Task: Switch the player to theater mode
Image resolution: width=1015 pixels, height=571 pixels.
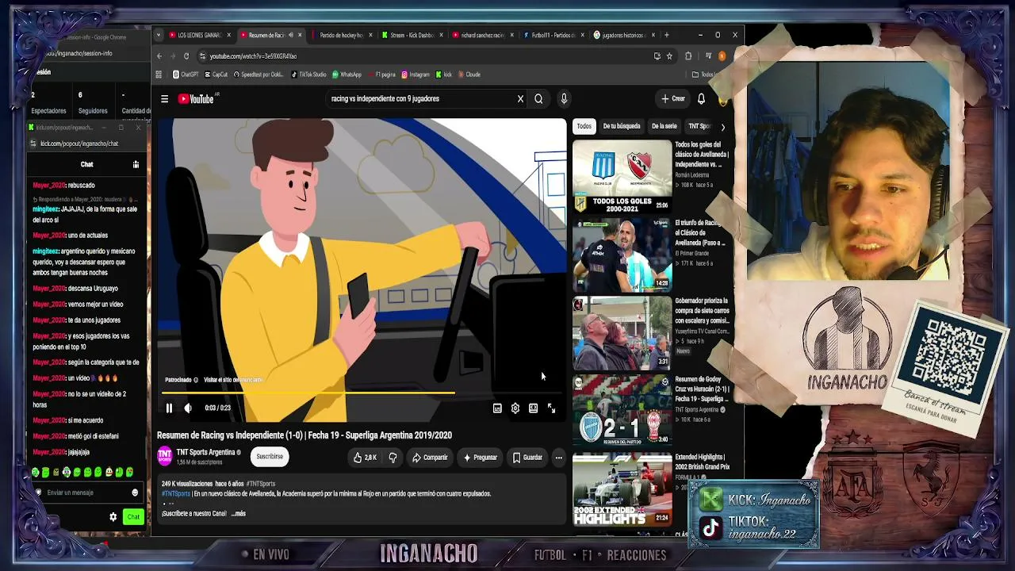Action: (x=533, y=408)
